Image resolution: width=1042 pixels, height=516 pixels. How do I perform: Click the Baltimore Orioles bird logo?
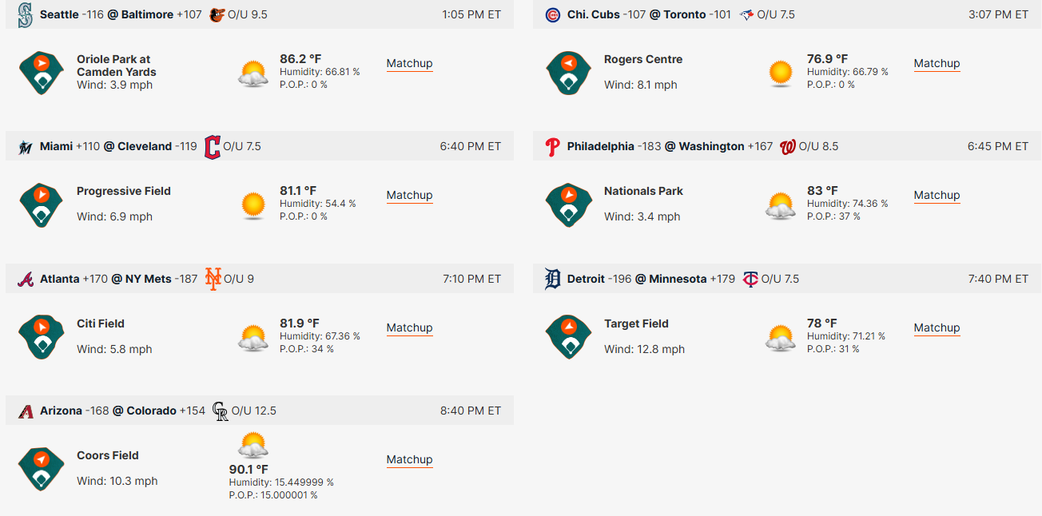(x=217, y=14)
